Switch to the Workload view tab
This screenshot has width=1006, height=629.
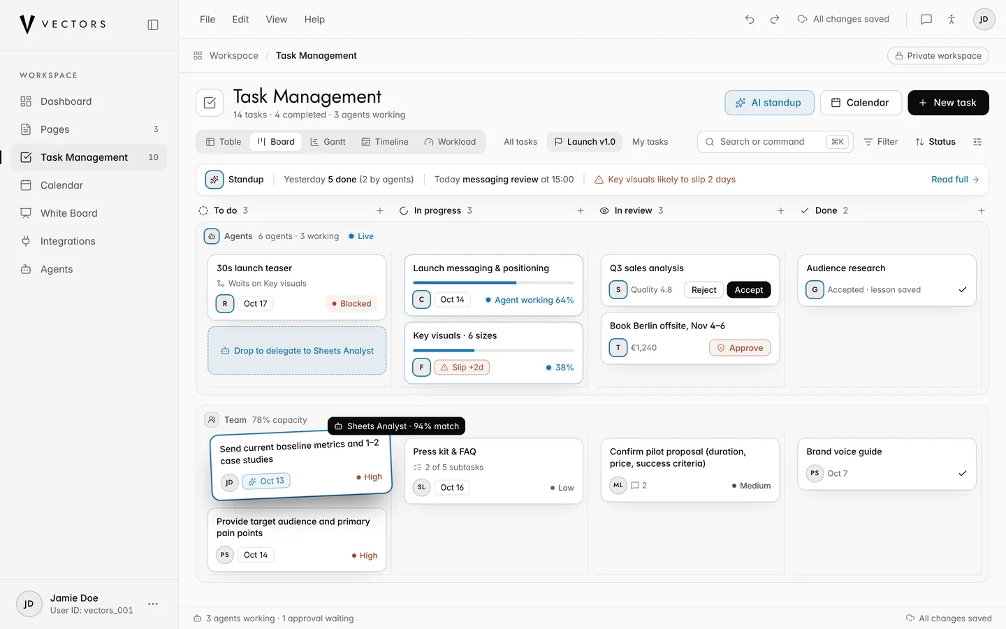click(x=450, y=142)
